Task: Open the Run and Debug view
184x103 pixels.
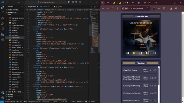Action: 3,23
